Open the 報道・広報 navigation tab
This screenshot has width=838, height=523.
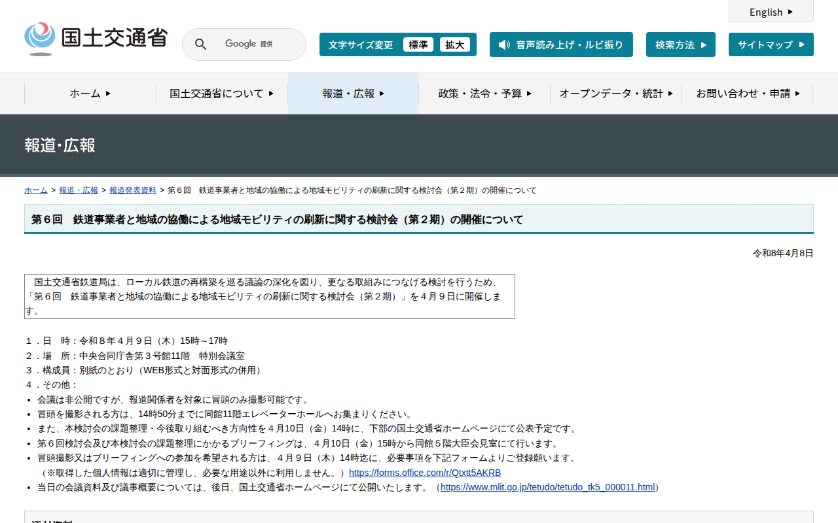click(353, 93)
